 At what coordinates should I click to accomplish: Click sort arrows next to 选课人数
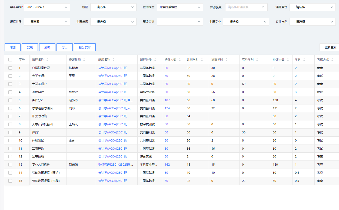coord(180,60)
